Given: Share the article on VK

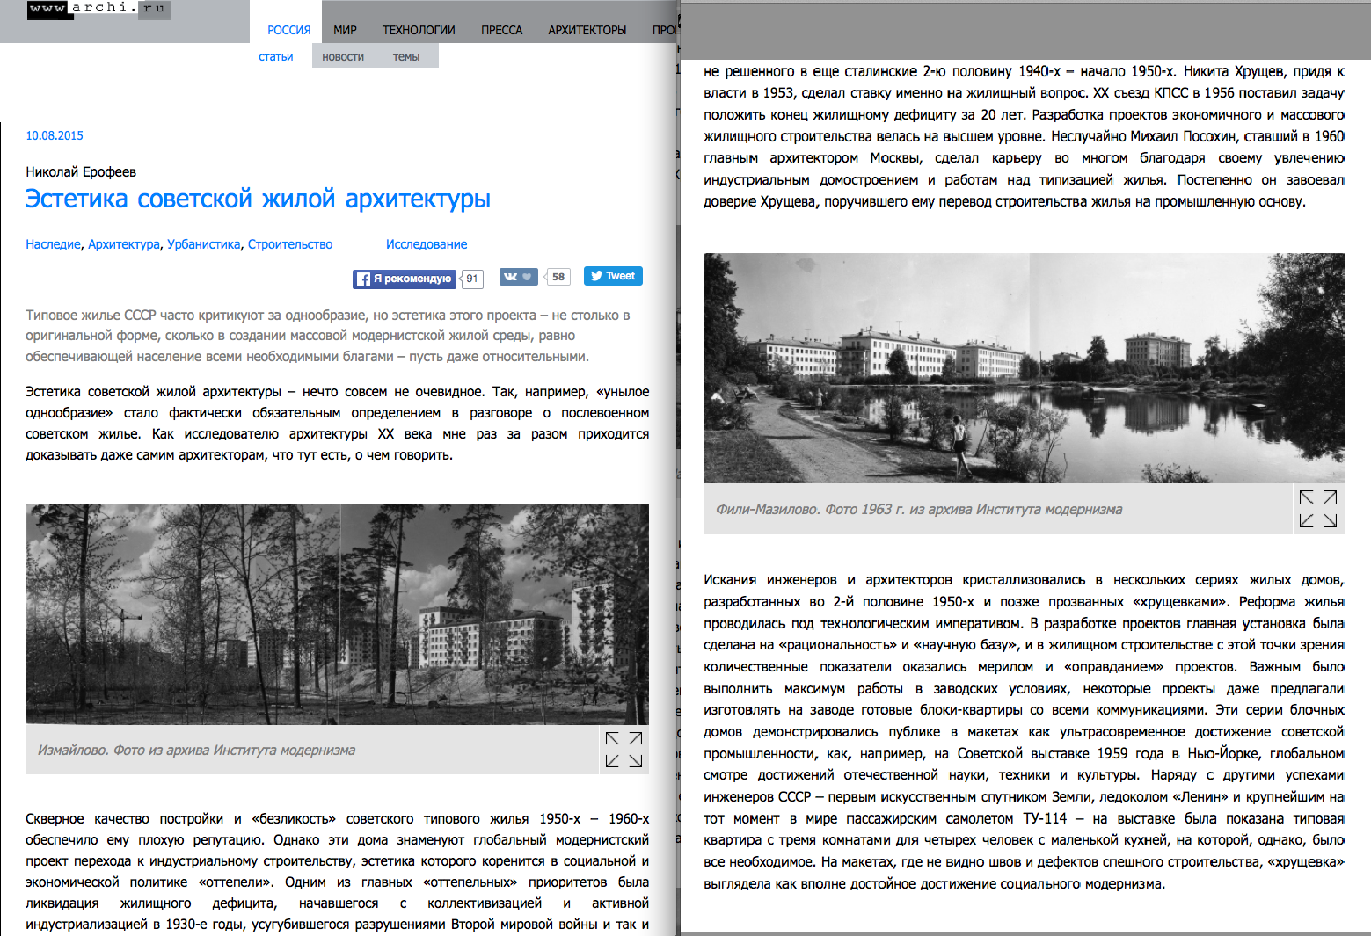Looking at the screenshot, I should click(x=518, y=277).
